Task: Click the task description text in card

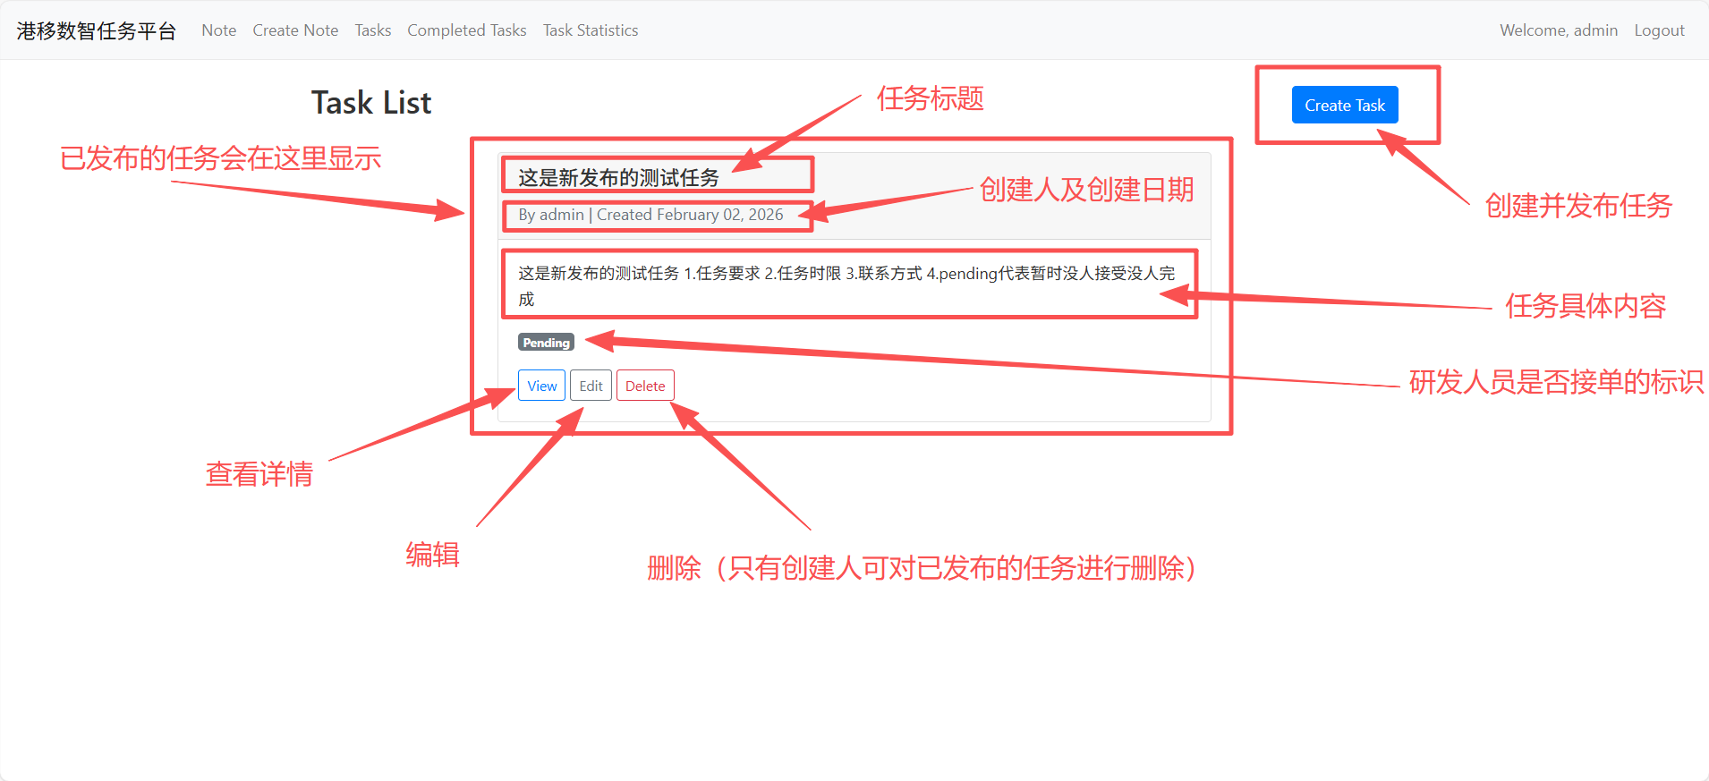Action: click(846, 274)
